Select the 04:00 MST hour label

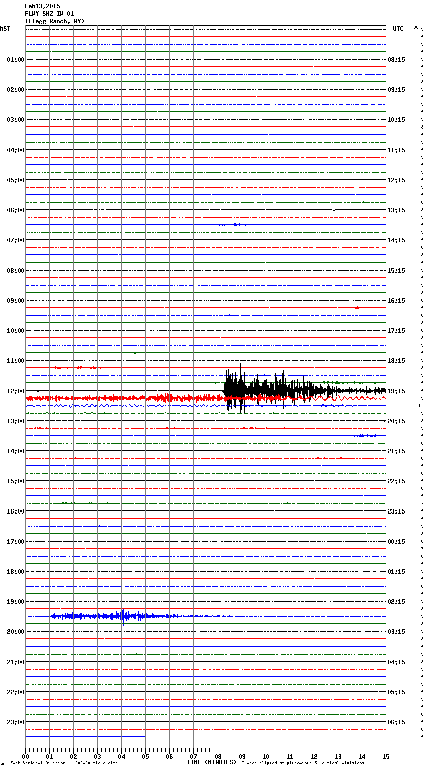[x=16, y=150]
